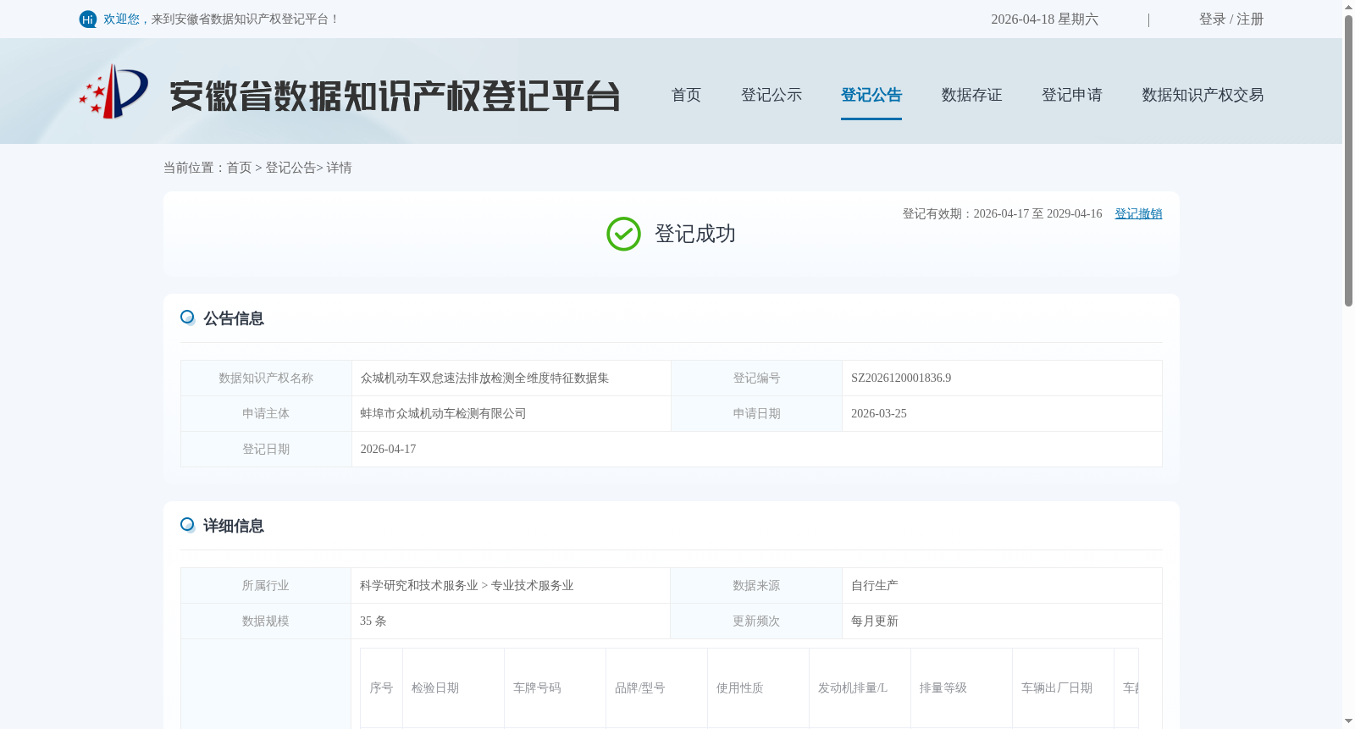
Task: Click the 登录 / 注册 link
Action: tap(1231, 19)
